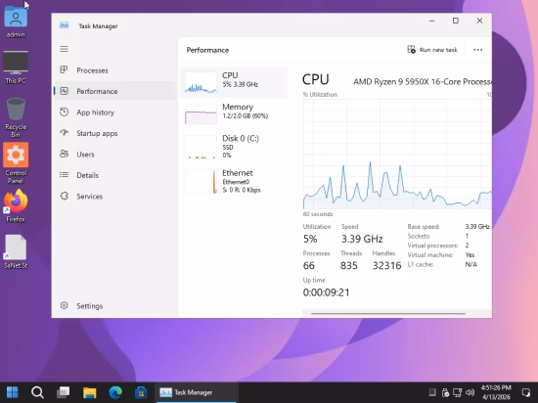Select This PC desktop icon
The image size is (538, 403).
(x=16, y=67)
